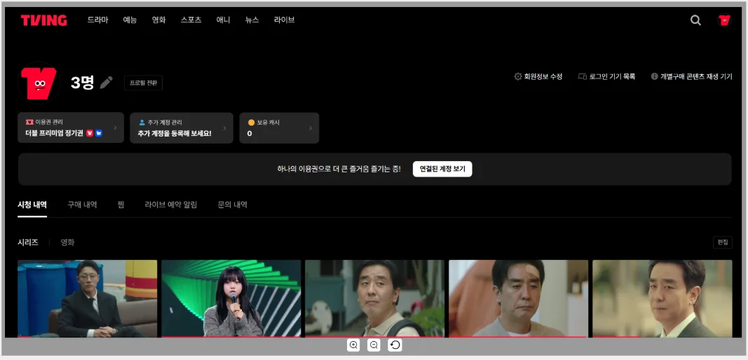Screen dimensions: 748x360
Task: Edit profile name with pencil icon
Action: click(x=107, y=83)
